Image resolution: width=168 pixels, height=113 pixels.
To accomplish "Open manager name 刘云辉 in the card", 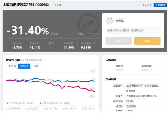I will tap(120, 21).
